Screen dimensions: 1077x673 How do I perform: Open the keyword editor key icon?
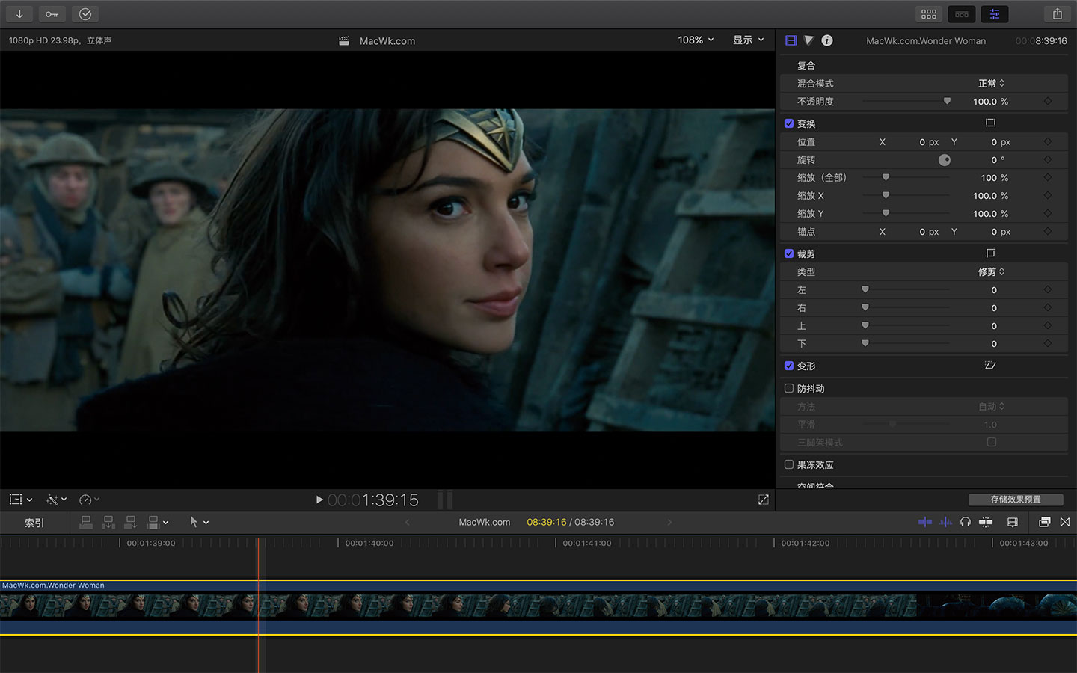tap(52, 14)
